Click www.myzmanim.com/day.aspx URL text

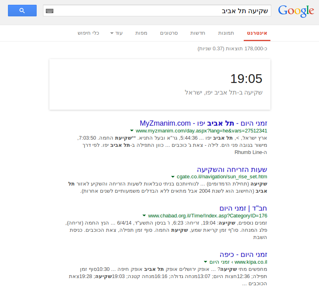202,130
